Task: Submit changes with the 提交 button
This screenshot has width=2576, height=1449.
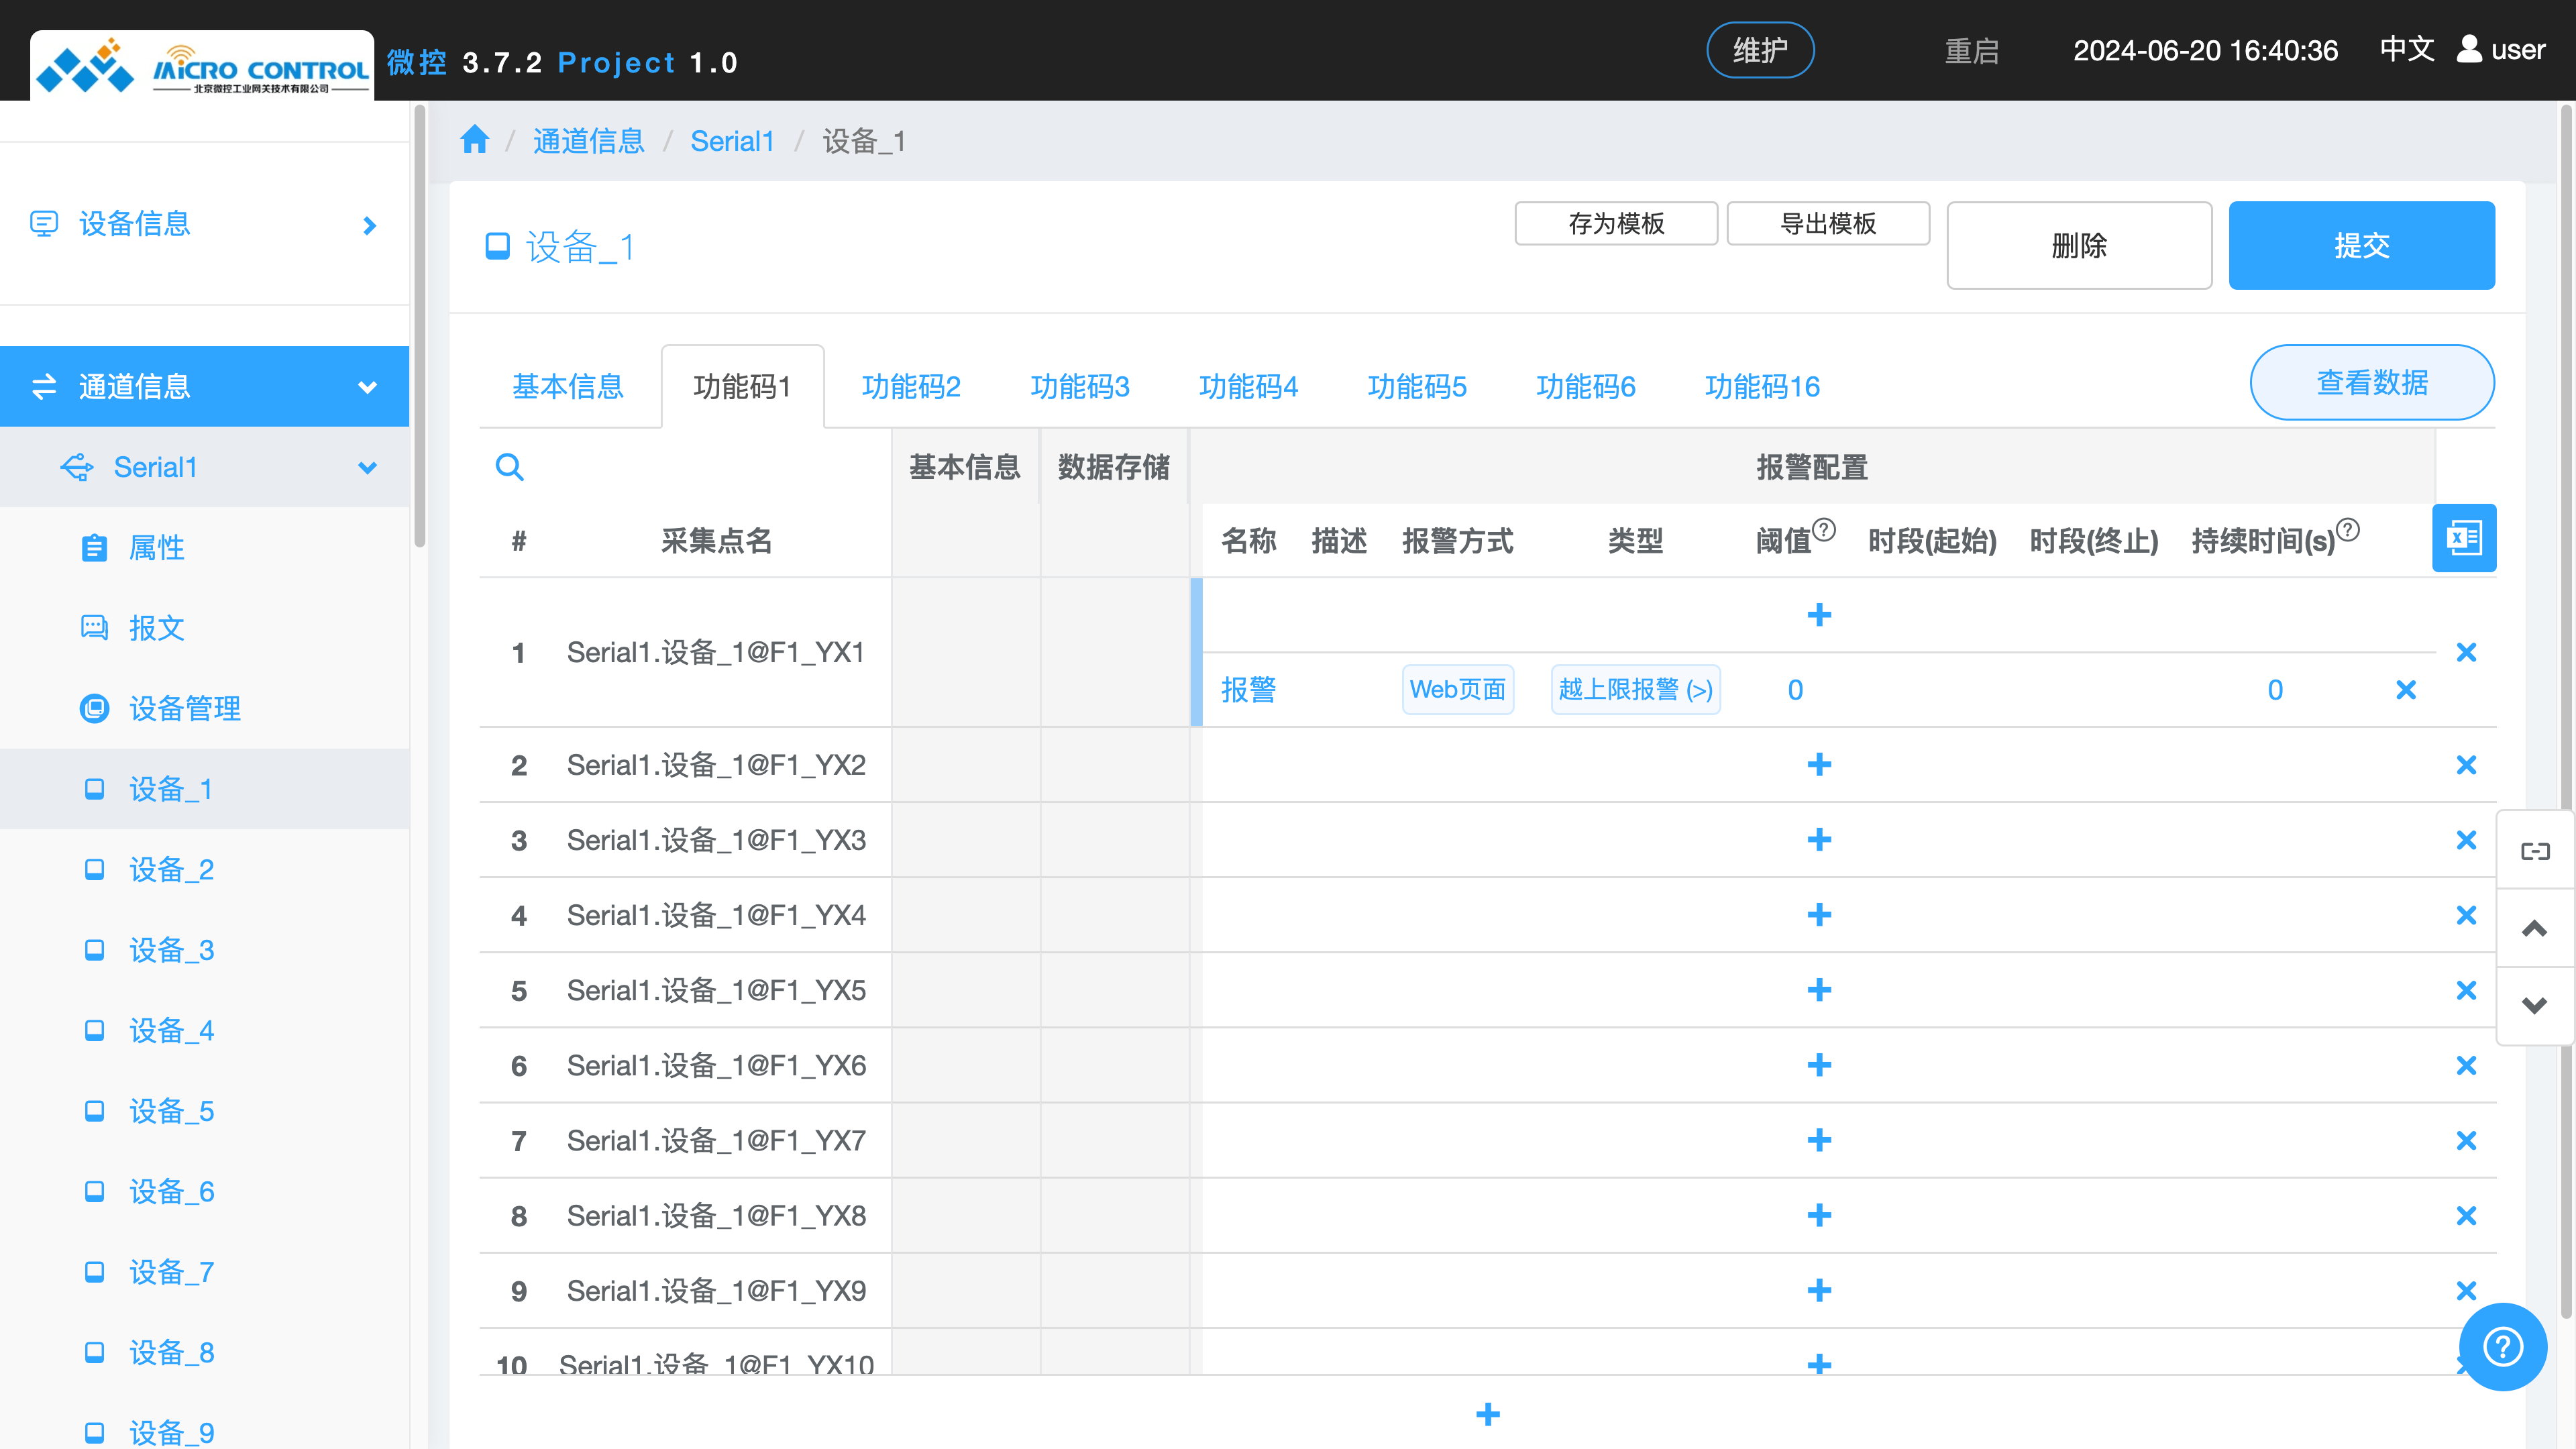Action: [x=2362, y=245]
